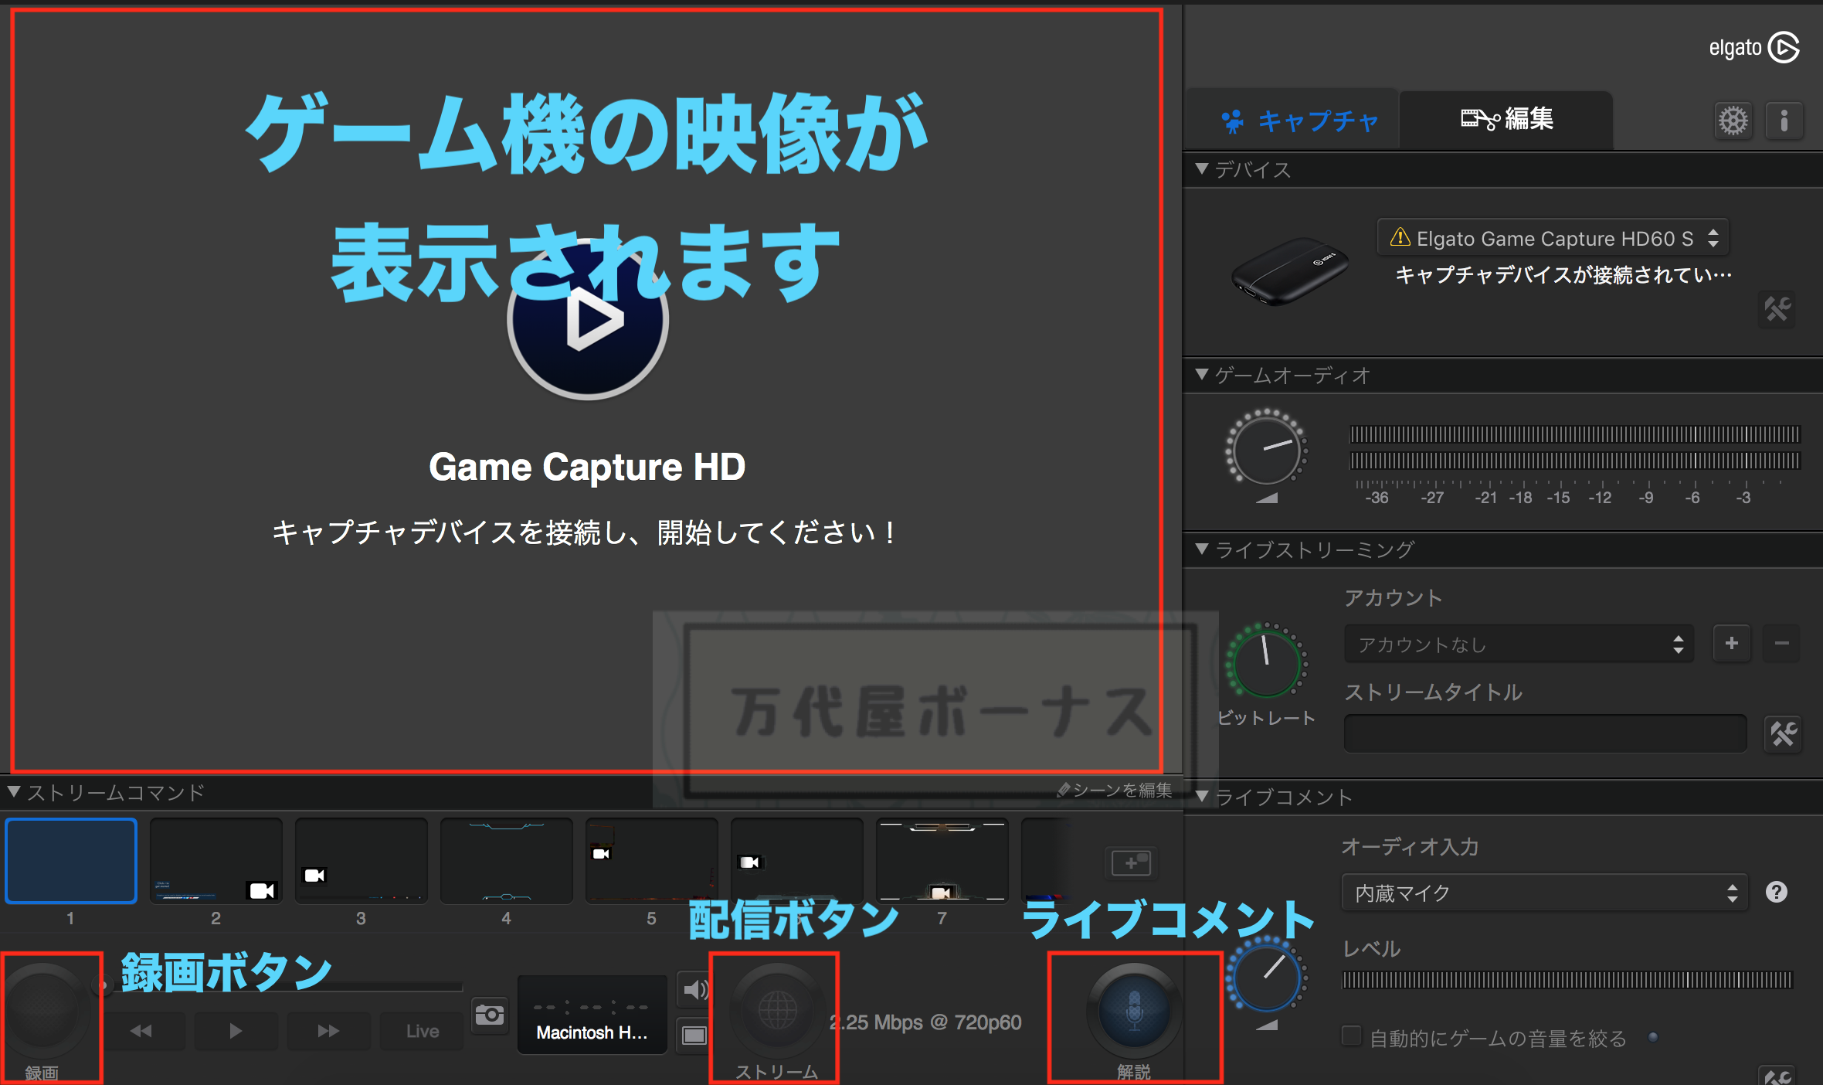1823x1085 pixels.
Task: Click シーンを編集 link
Action: (1115, 790)
